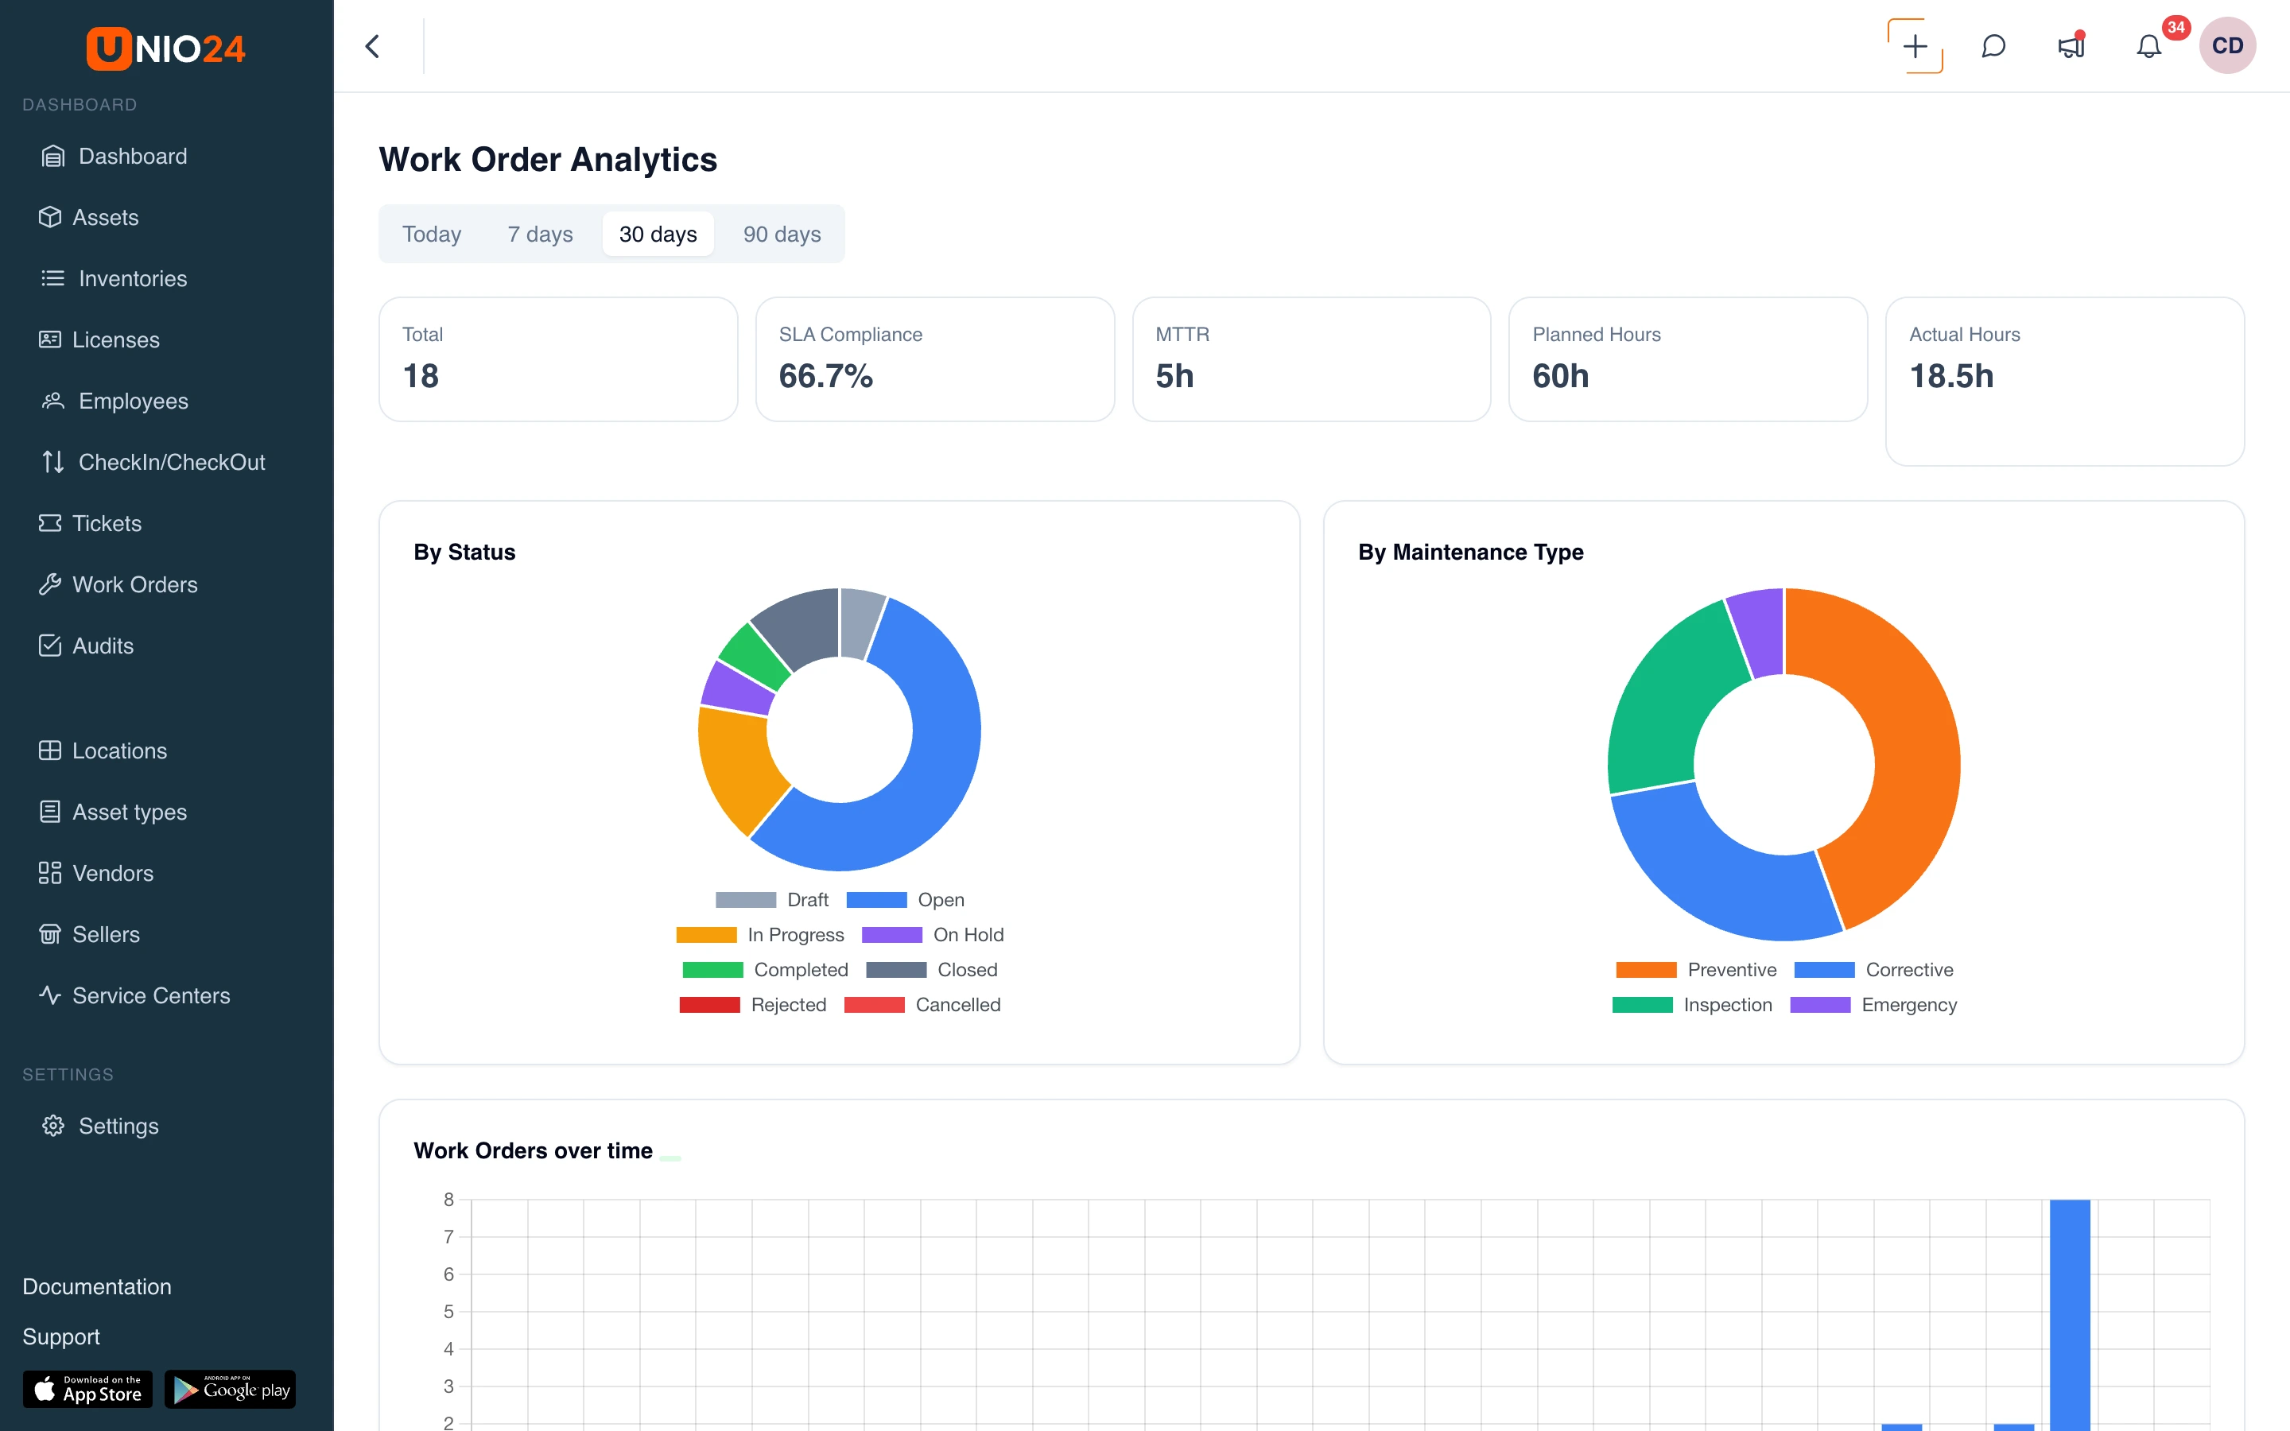The image size is (2290, 1431).
Task: Click Emergency purple legend swatch
Action: tap(1820, 1004)
